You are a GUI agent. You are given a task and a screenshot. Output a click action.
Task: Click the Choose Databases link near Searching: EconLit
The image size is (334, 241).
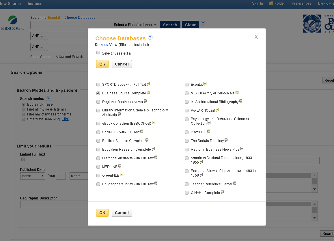(x=80, y=17)
